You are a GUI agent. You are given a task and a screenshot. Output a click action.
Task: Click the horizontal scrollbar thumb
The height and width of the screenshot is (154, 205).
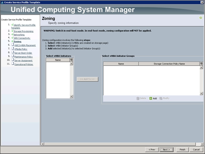(x=120, y=144)
